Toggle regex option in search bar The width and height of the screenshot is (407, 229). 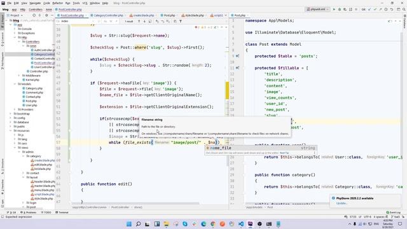coord(116,21)
